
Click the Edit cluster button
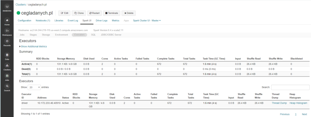click(x=64, y=13)
